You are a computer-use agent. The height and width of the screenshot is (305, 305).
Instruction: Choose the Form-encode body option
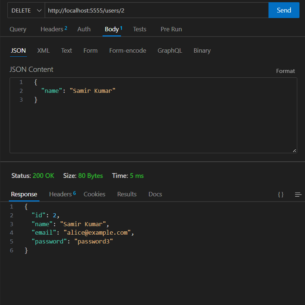point(128,50)
